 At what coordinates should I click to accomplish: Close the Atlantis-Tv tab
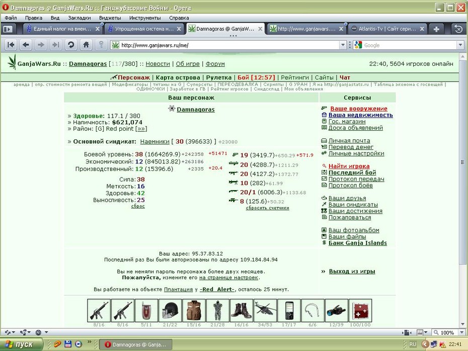[x=422, y=29]
